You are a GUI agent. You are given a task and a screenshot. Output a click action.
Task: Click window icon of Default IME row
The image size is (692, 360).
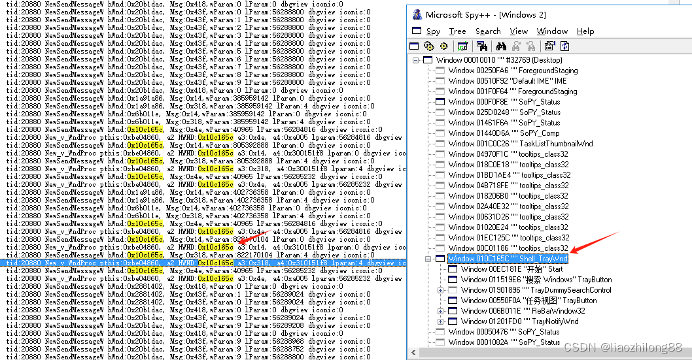coord(440,81)
